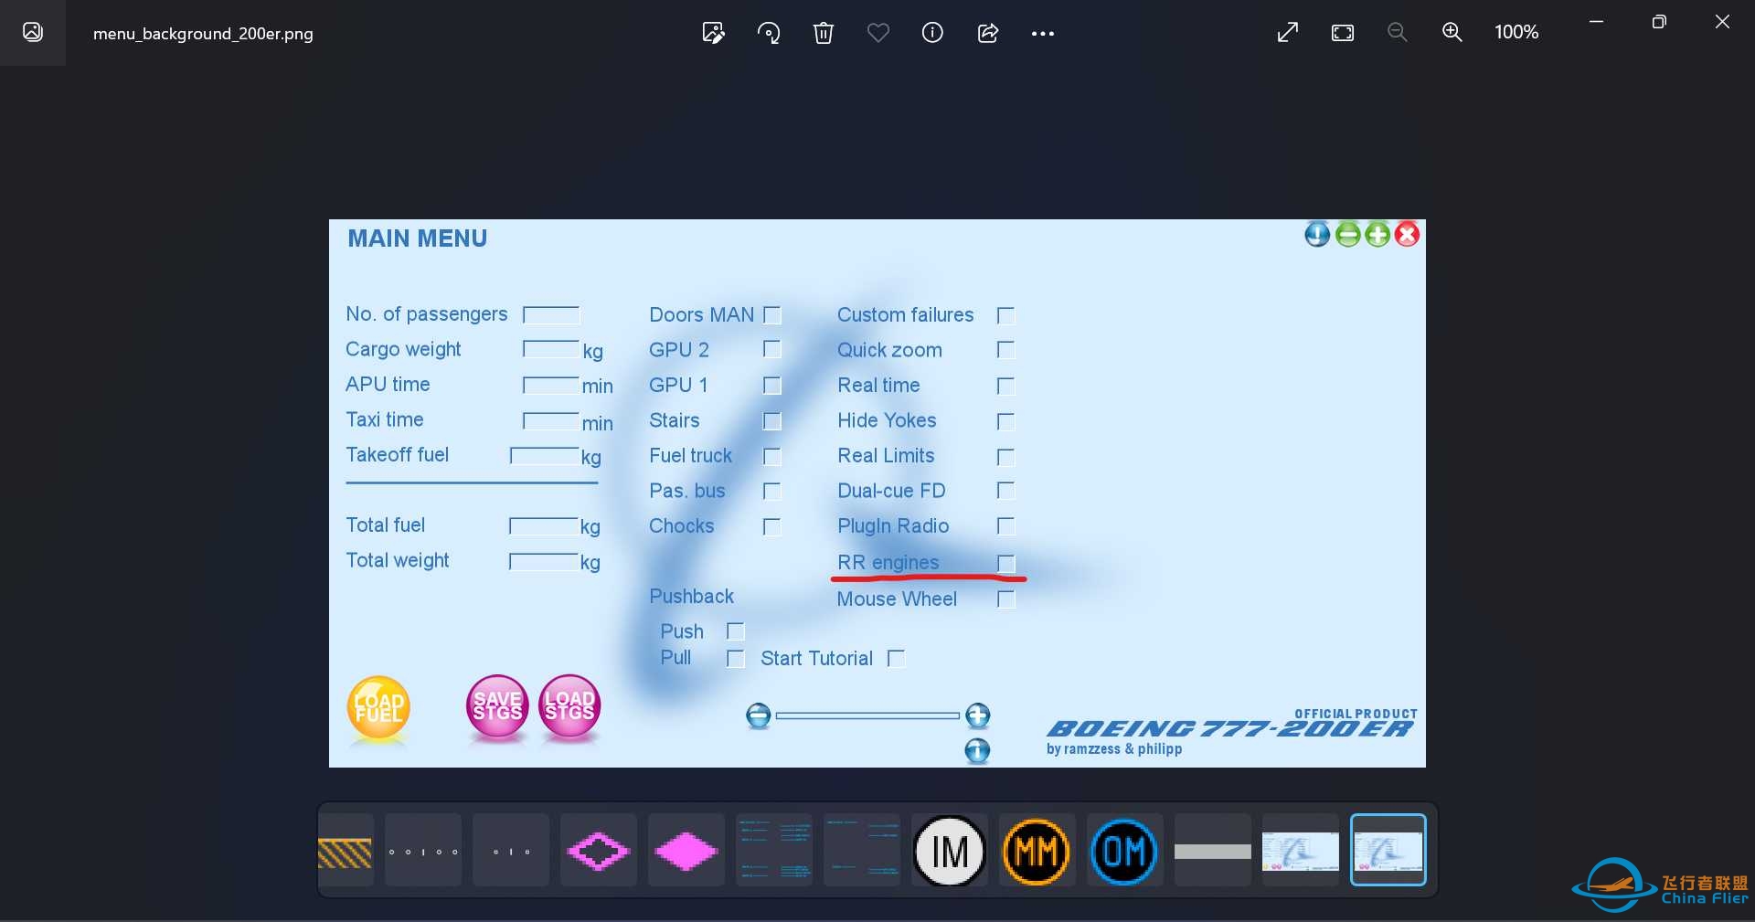This screenshot has width=1755, height=922.
Task: Click the blue download arrow icon in menu image
Action: tap(1317, 235)
